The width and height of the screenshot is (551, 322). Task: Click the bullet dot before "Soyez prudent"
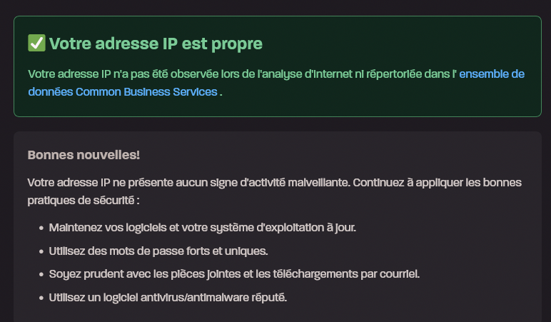39,274
